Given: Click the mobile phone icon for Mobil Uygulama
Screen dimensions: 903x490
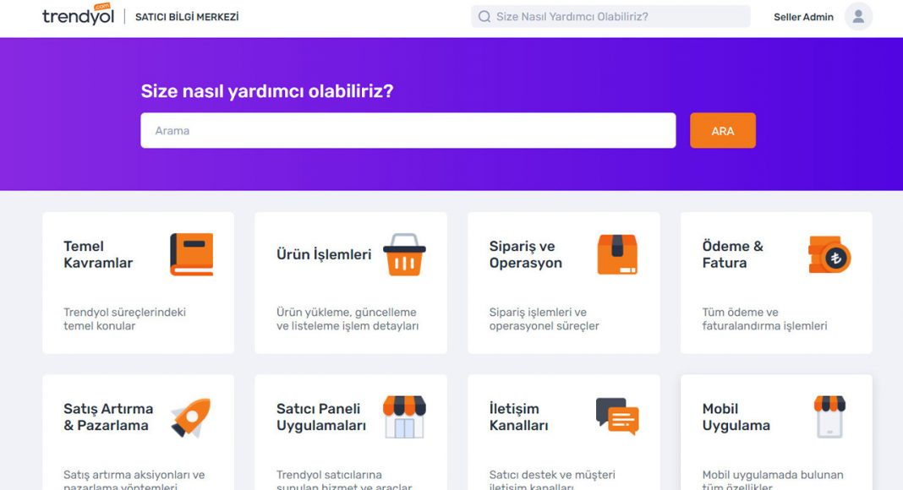Looking at the screenshot, I should click(829, 417).
